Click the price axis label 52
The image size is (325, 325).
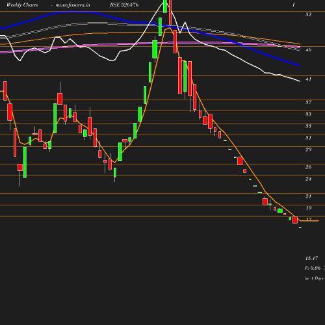[308, 14]
